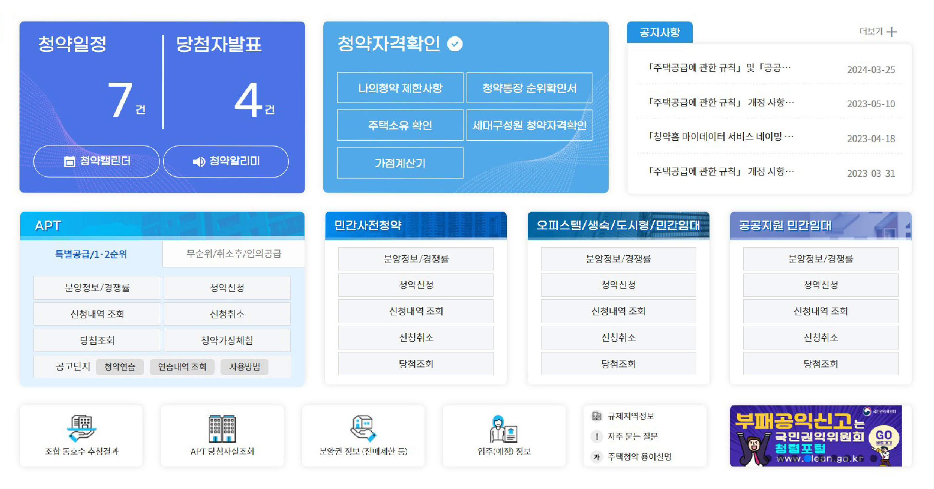
Task: Click the 청약연습 button in 공고단지 row
Action: coord(120,366)
